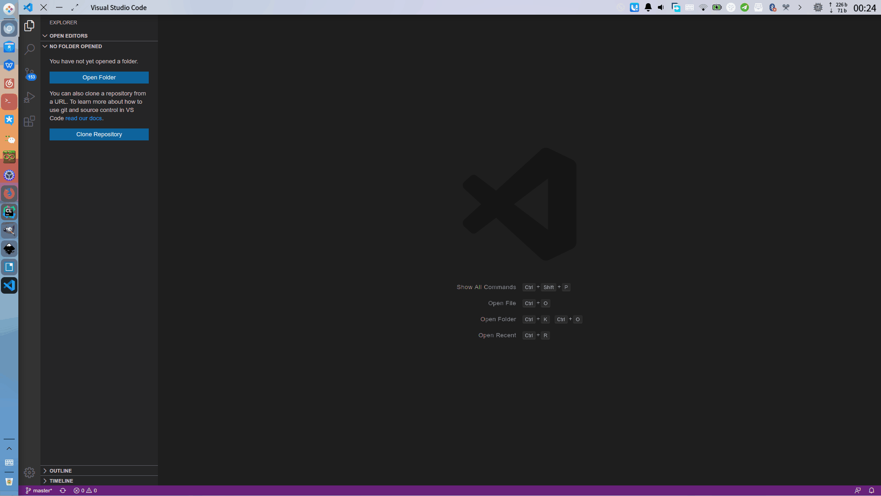
Task: Open Inkscape from the dock
Action: pyautogui.click(x=9, y=249)
